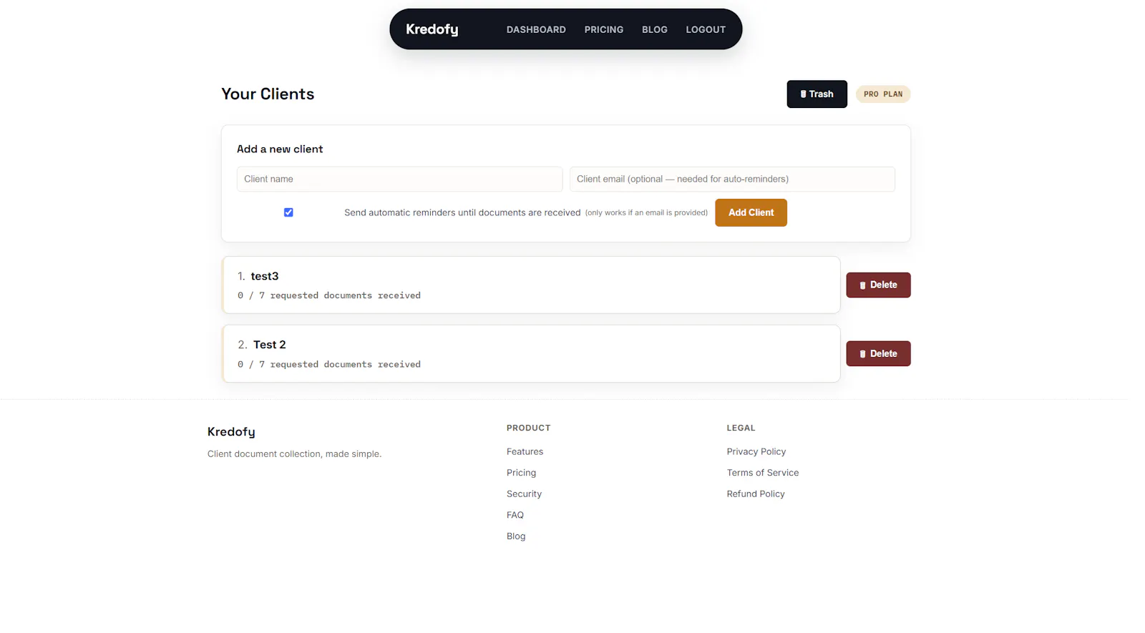Open the test3 client card
The image size is (1145, 633).
(x=531, y=285)
